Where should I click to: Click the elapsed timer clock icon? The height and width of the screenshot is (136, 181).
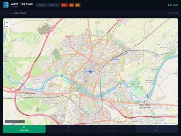pos(169,13)
